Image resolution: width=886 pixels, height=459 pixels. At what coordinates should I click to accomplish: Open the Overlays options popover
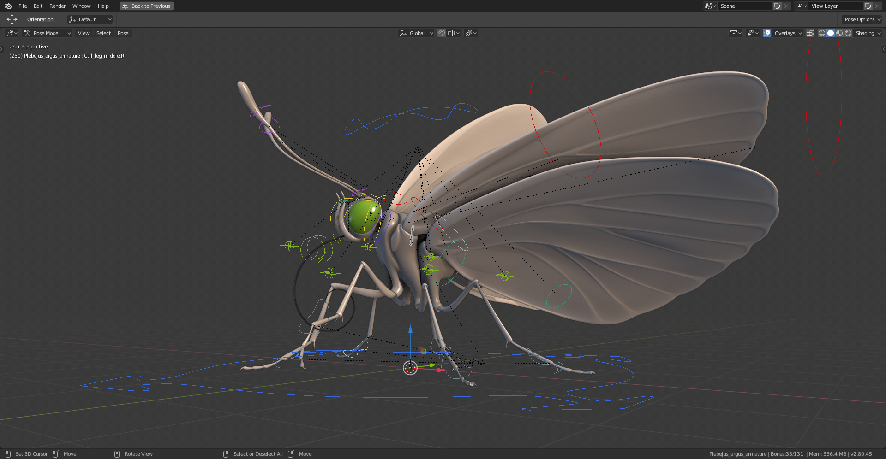788,33
